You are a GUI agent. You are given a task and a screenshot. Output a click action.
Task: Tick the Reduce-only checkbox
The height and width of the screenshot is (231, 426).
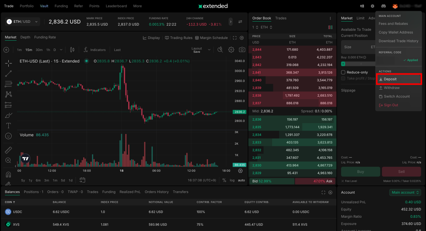tap(343, 72)
